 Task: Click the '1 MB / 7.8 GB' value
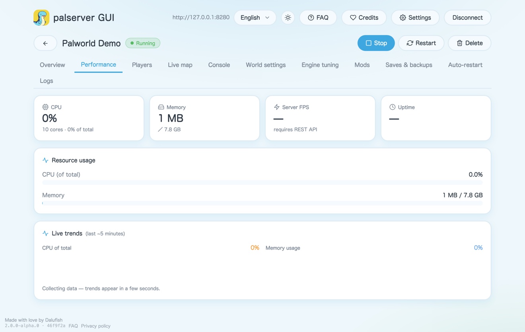463,195
